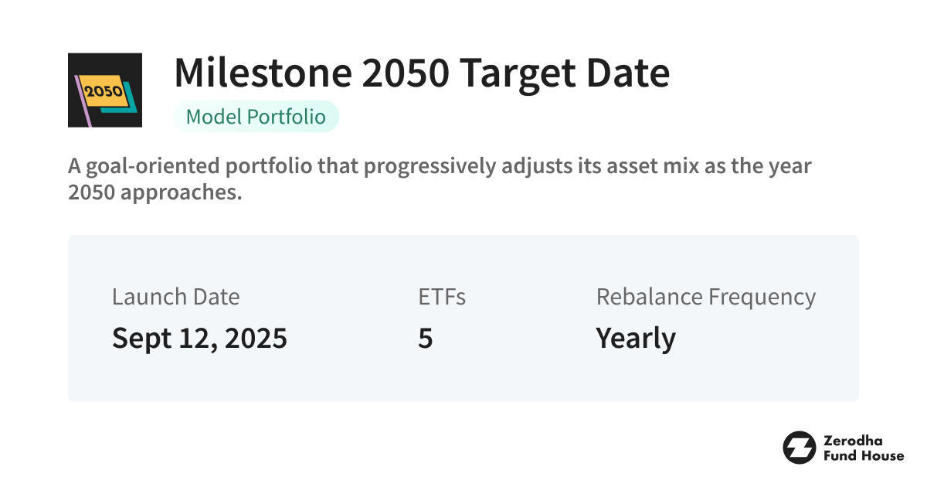927x487 pixels.
Task: Select the Launch Date label
Action: pos(175,297)
